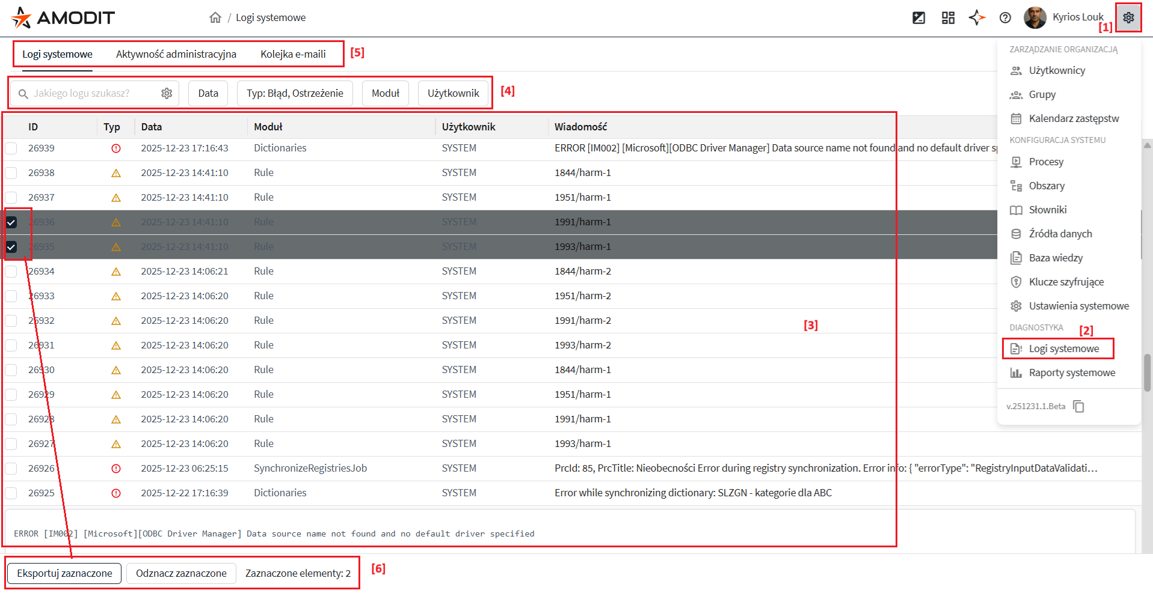Click the Eksportuj zaznaczone button
Screen dimensions: 1153x593
click(x=64, y=573)
